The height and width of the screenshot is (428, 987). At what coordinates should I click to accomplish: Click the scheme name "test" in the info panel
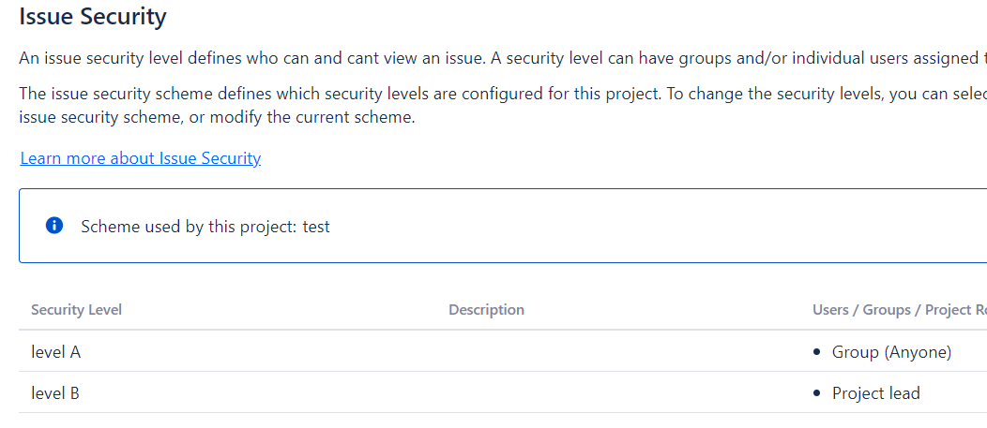(316, 227)
